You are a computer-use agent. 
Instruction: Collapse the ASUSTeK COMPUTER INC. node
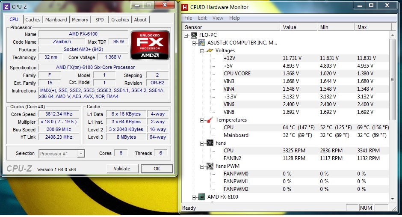pyautogui.click(x=194, y=43)
